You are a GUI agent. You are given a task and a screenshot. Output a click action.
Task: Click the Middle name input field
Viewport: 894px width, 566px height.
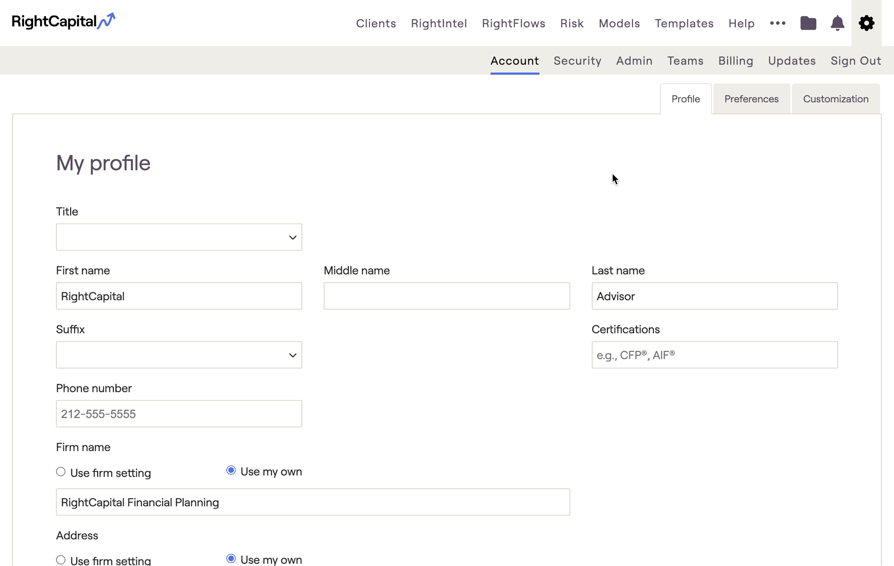(x=447, y=296)
